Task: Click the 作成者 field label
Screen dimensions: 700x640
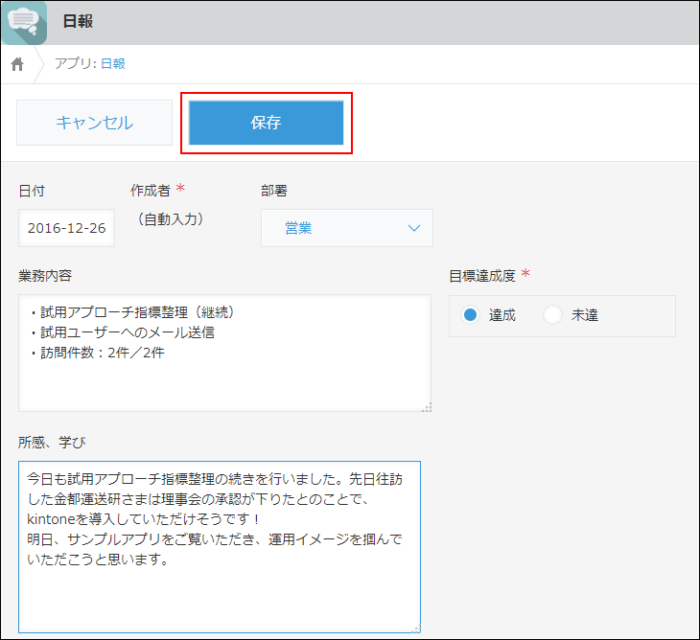Action: point(151,191)
